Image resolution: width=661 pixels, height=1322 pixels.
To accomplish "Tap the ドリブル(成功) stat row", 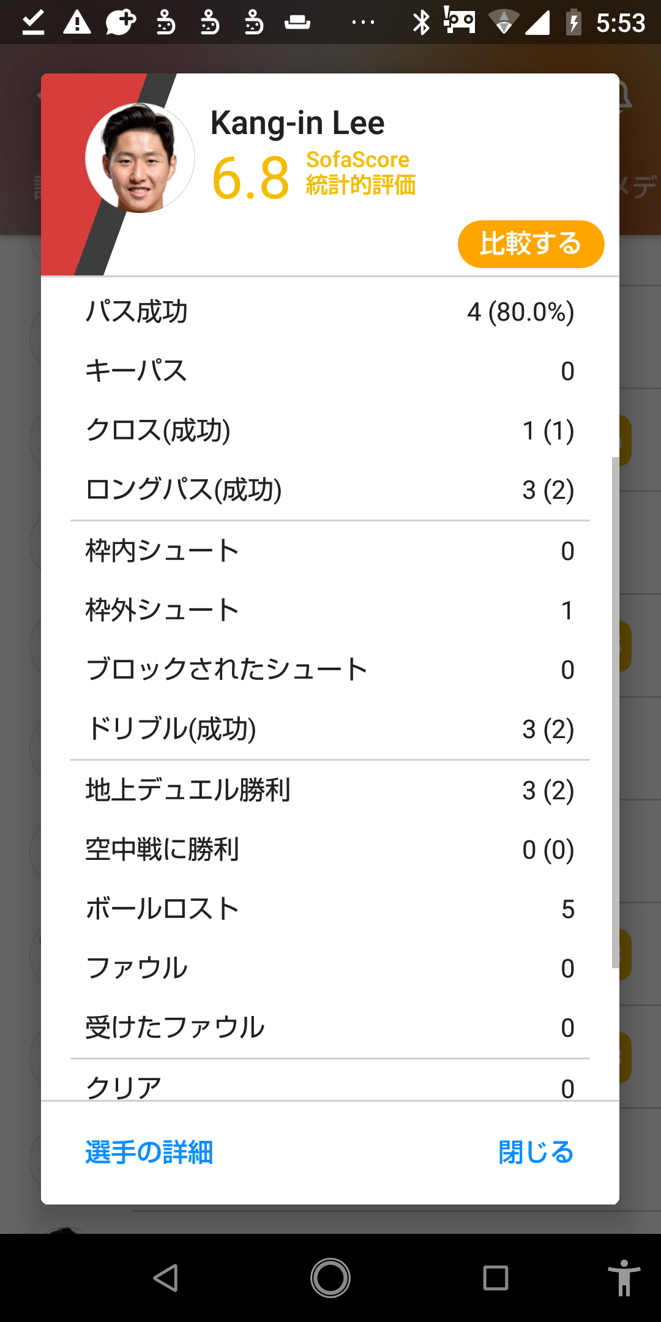I will (330, 729).
